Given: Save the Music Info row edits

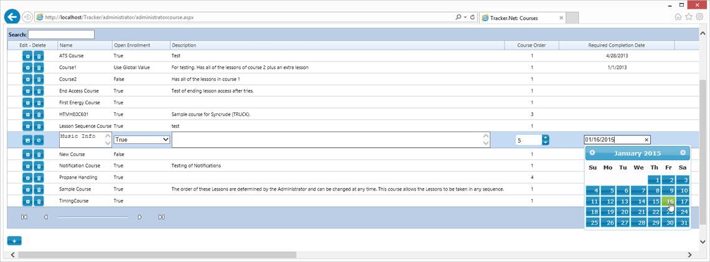Looking at the screenshot, I should 27,140.
